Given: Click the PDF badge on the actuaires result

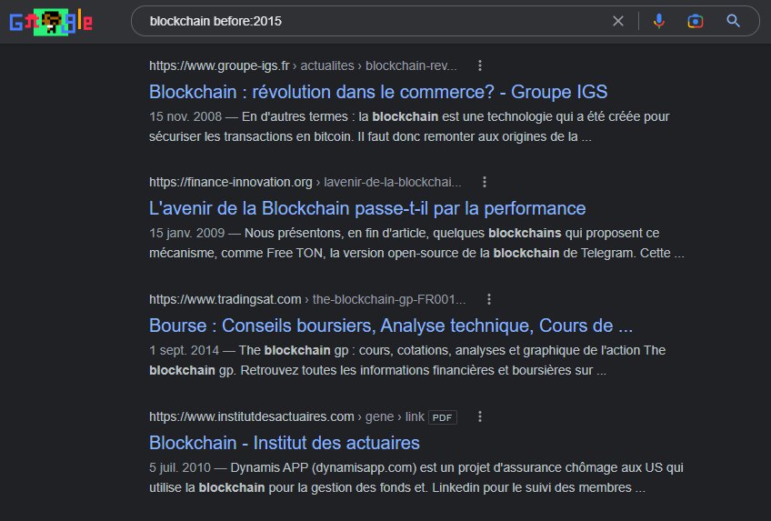Looking at the screenshot, I should click(443, 417).
